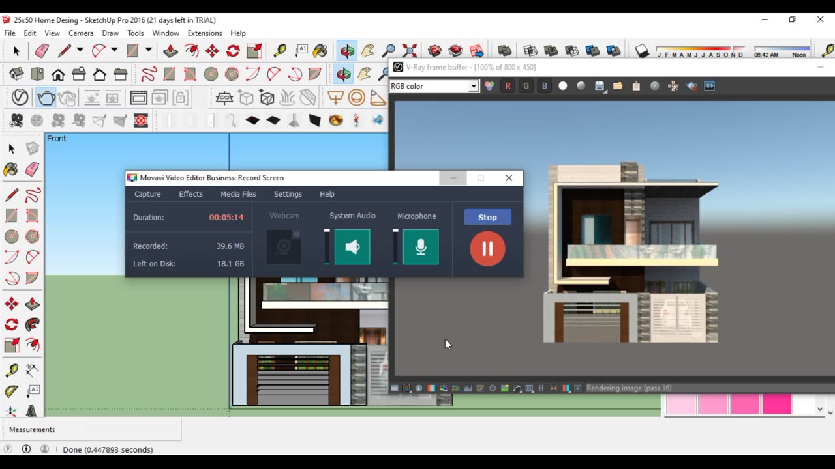The width and height of the screenshot is (835, 469).
Task: Click the rendered house image in frame buffer
Action: coord(631,253)
